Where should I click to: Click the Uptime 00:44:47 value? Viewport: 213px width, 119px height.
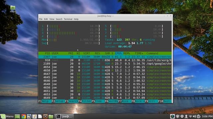(x=125, y=47)
